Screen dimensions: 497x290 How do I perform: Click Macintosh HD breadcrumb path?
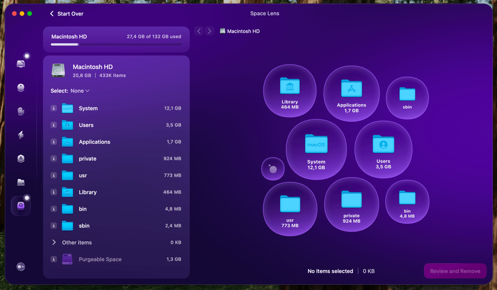240,31
